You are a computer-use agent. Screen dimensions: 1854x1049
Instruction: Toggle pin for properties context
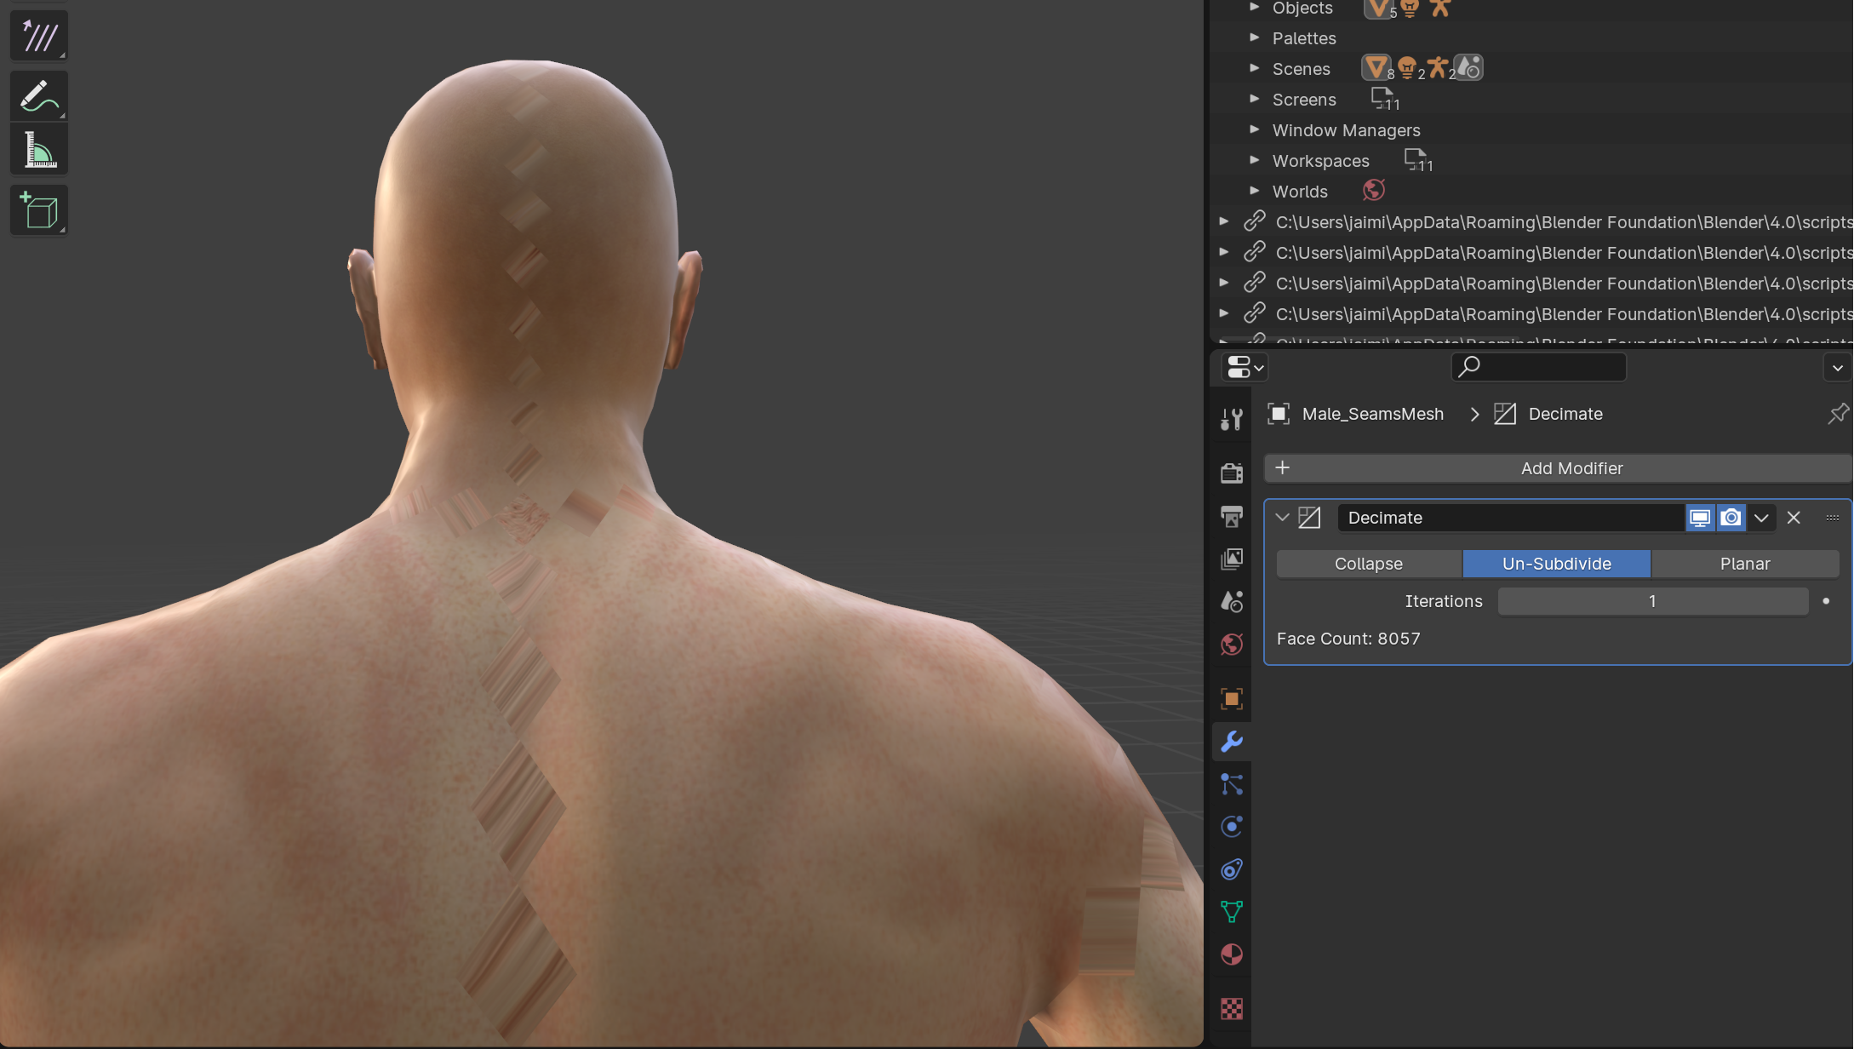click(1838, 414)
